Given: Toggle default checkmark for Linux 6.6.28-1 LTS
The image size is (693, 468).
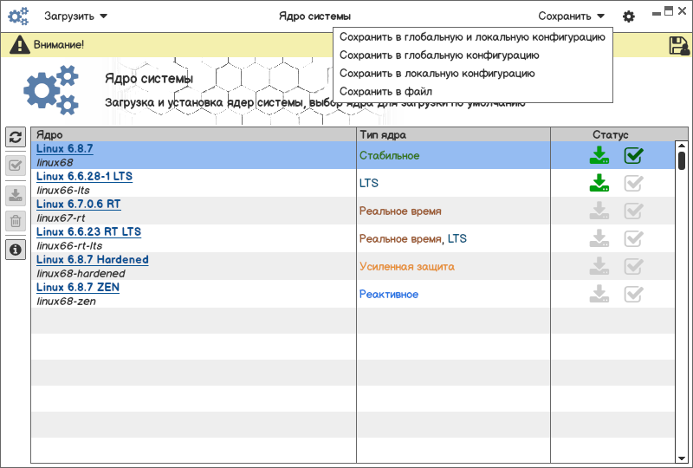Looking at the screenshot, I should pos(633,183).
